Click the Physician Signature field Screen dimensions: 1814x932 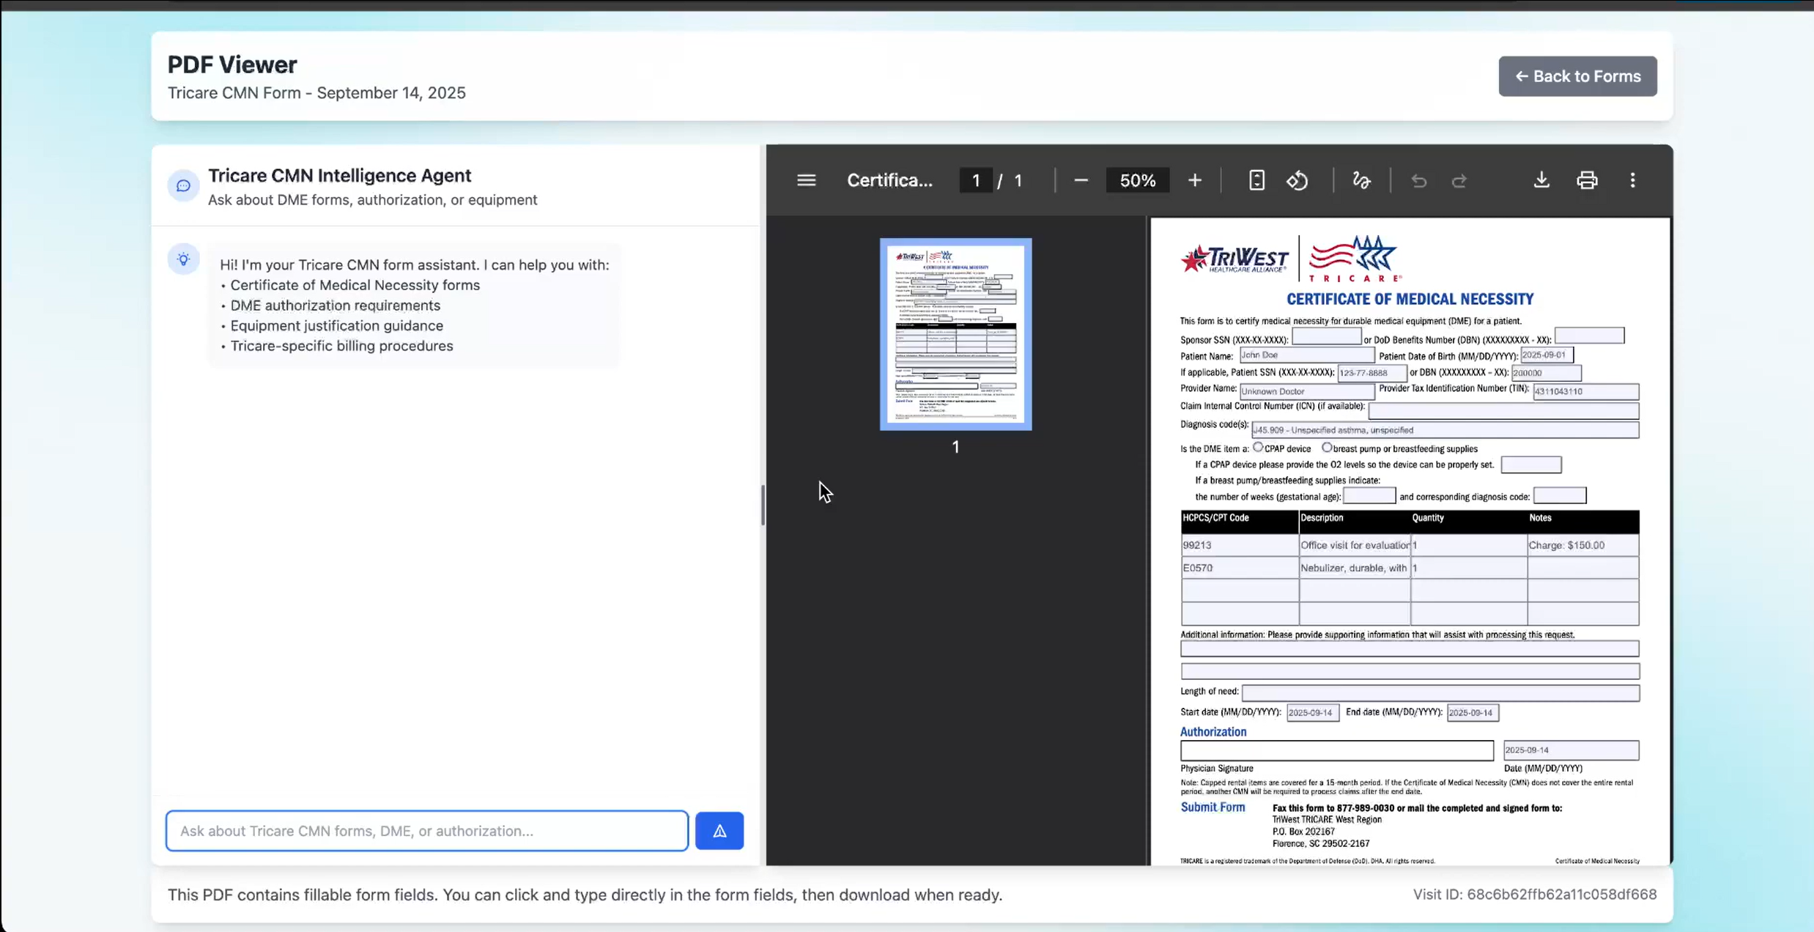coord(1336,750)
